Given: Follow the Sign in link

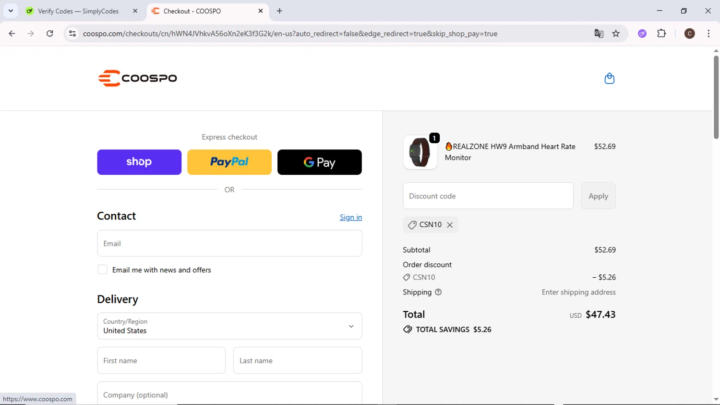Looking at the screenshot, I should tap(351, 217).
